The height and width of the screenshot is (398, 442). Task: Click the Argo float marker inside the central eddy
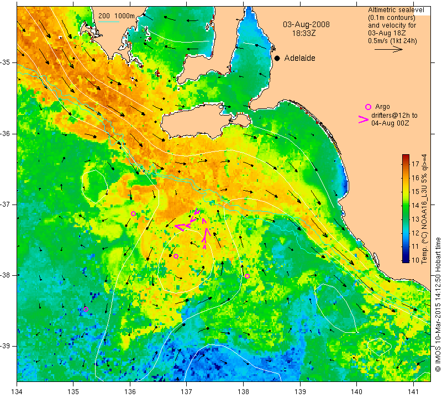[176, 256]
